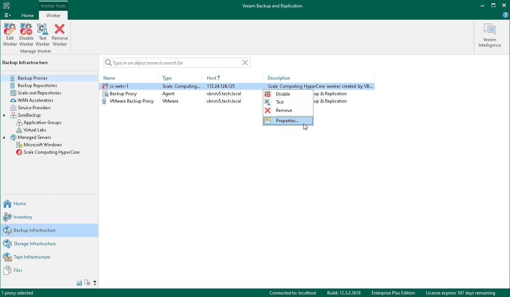
Task: Click the magnifier search icon
Action: point(108,63)
